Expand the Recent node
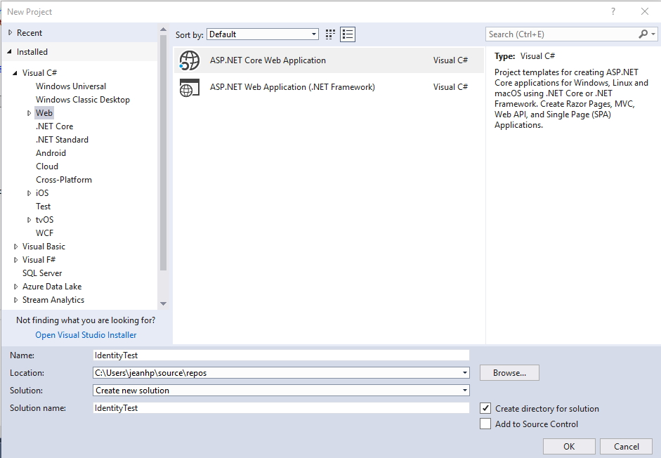Screen dimensions: 661x458 pos(10,32)
